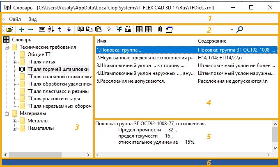Click the tree panel scroll left arrow
The width and height of the screenshot is (280, 167).
click(x=5, y=155)
